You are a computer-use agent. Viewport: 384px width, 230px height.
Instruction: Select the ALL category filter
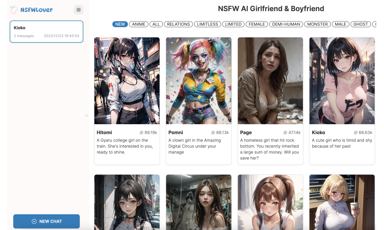[x=156, y=24]
